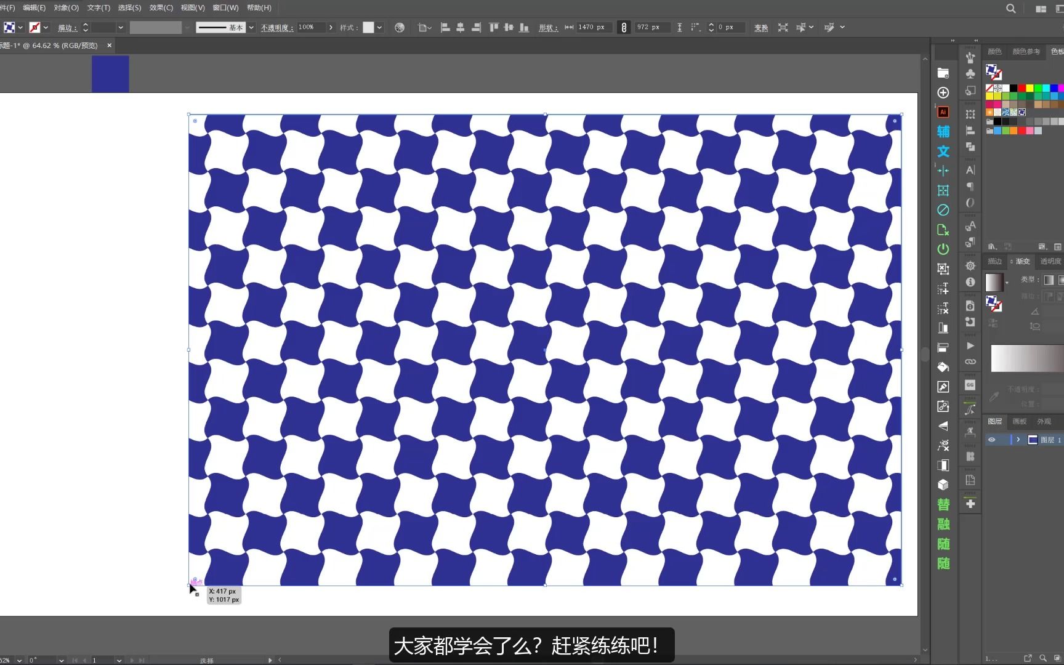This screenshot has height=665, width=1064.
Task: Click horizontal align right icon
Action: pos(476,28)
